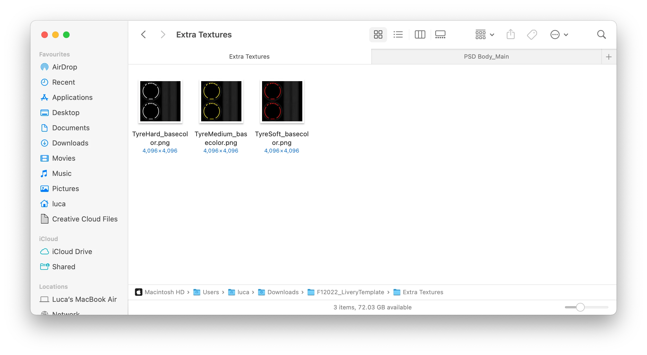The image size is (647, 355).
Task: Switch to the PSD Body_Main tab
Action: pyautogui.click(x=486, y=56)
